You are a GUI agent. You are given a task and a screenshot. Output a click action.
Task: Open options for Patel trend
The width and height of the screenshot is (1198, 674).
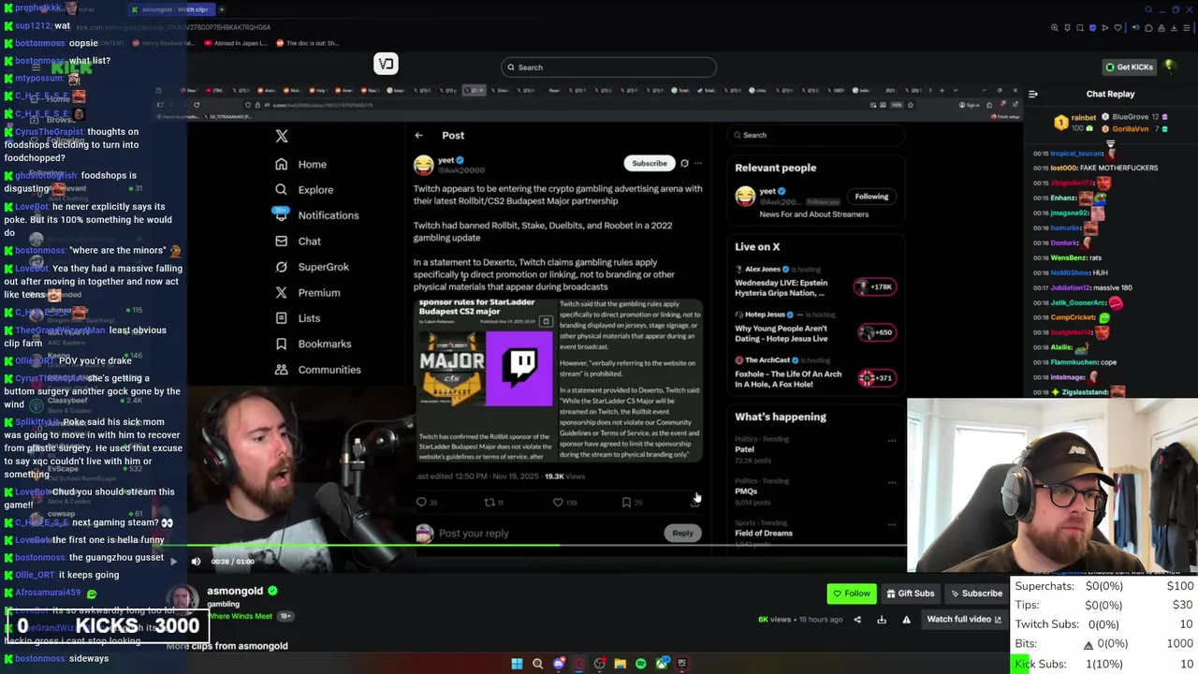click(891, 440)
